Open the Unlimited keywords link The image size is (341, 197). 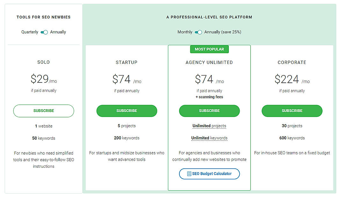209,138
